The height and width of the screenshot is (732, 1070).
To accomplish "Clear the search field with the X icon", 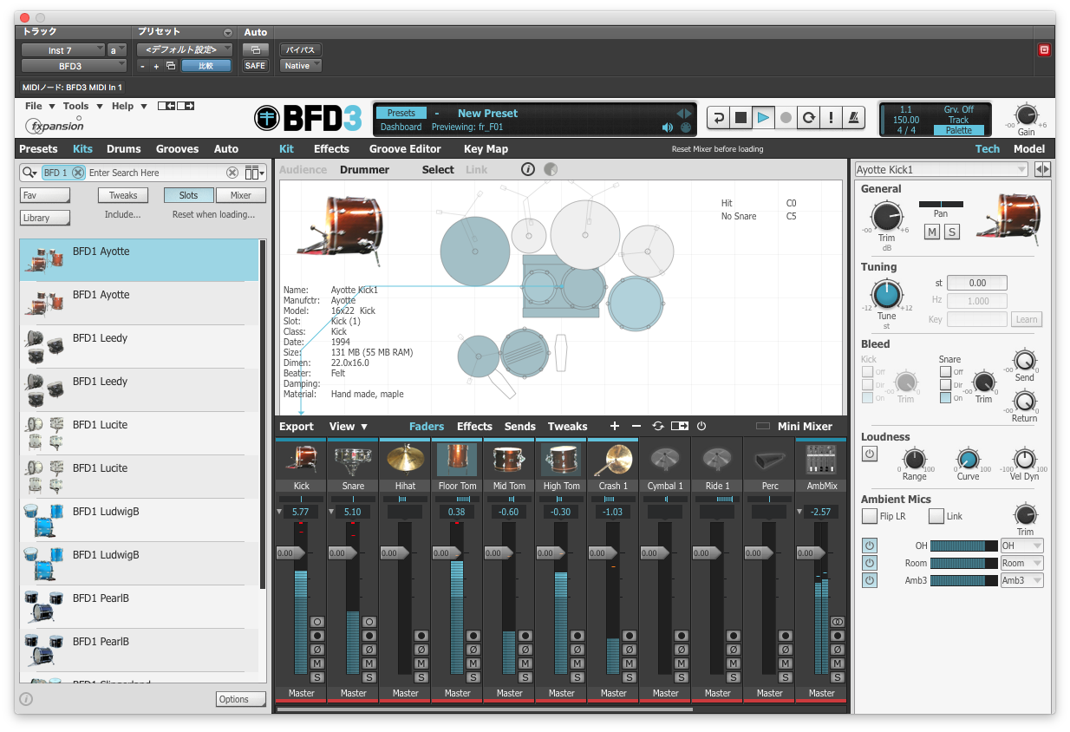I will [x=232, y=173].
